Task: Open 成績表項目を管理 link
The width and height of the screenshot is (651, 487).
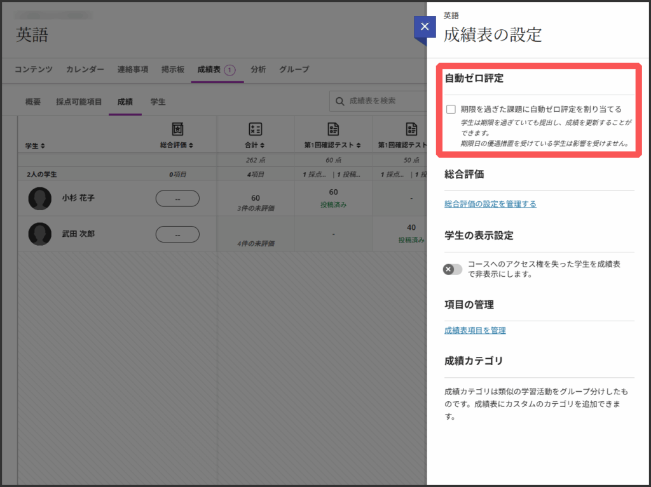Action: coord(475,330)
